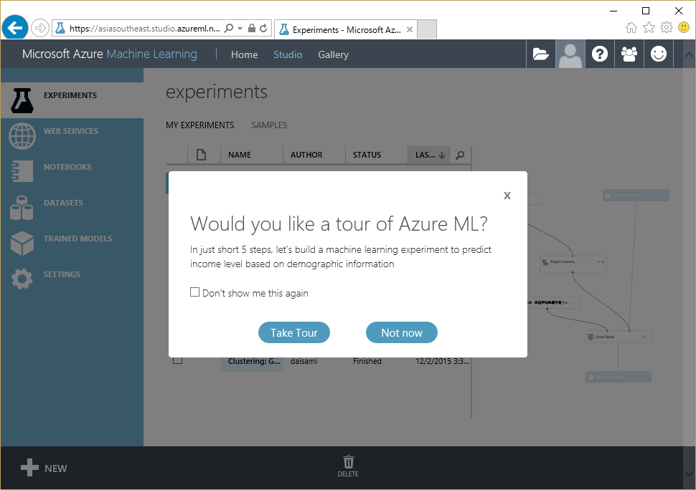
Task: Click the Microsoft Azure Machine Learning logo
Action: click(x=110, y=54)
